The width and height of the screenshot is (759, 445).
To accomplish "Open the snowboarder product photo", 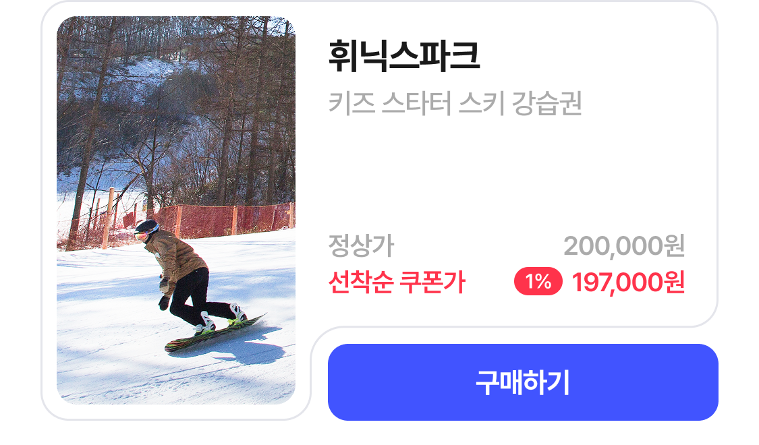I will click(175, 210).
